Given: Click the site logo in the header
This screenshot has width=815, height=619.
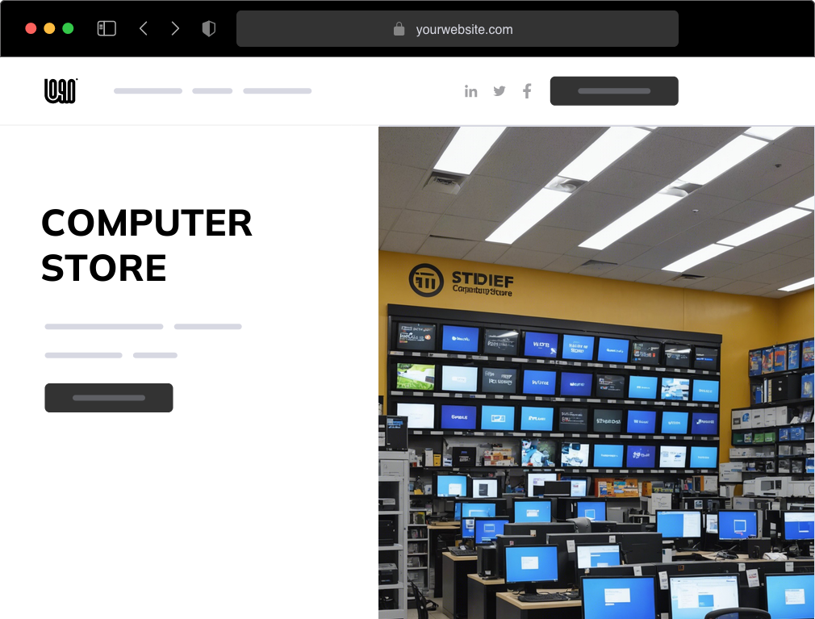Looking at the screenshot, I should pos(60,90).
